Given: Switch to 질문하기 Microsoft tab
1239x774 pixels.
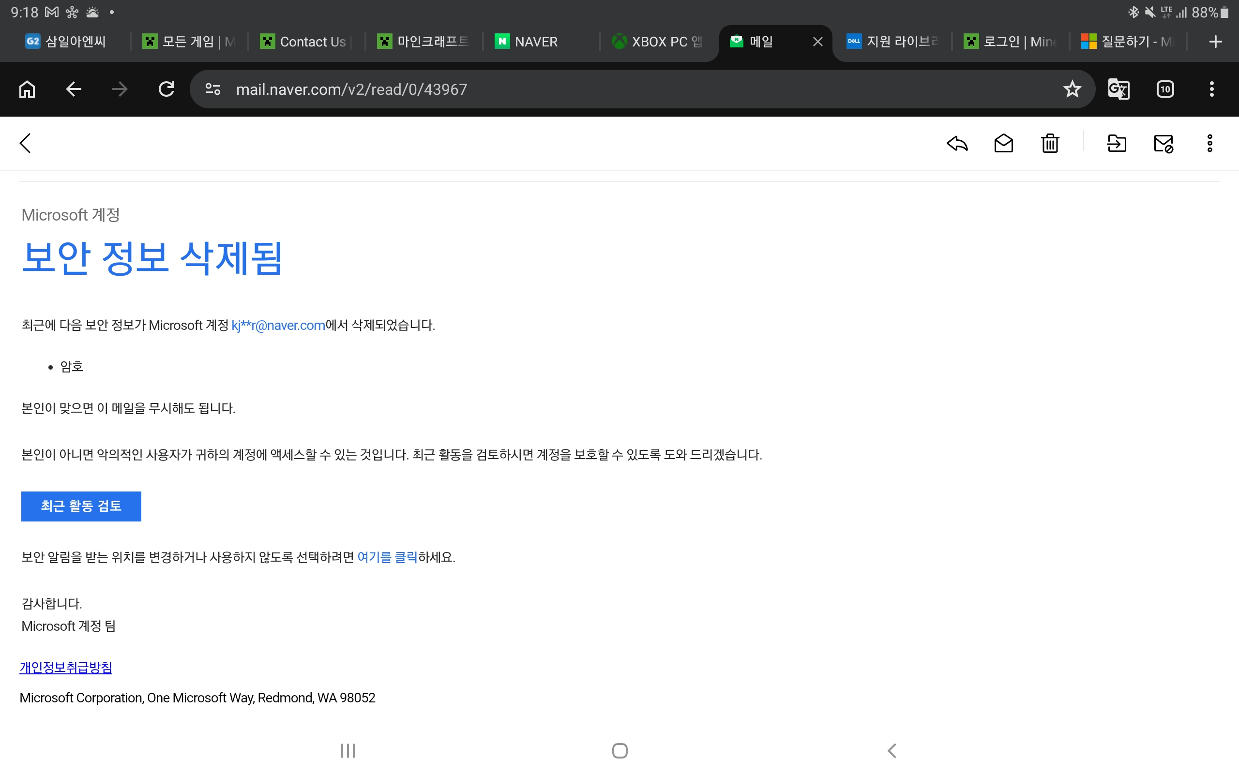Looking at the screenshot, I should (1127, 42).
